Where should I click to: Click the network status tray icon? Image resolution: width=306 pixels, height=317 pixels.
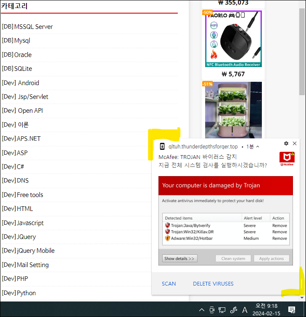(x=222, y=310)
